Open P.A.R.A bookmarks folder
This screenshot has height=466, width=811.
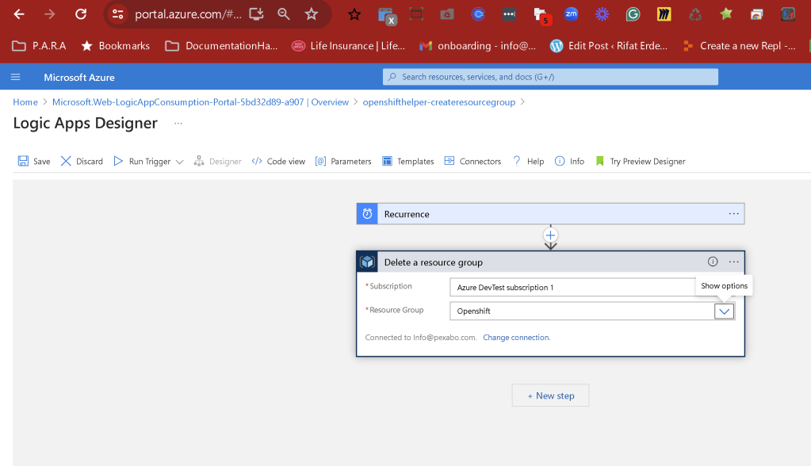[40, 46]
